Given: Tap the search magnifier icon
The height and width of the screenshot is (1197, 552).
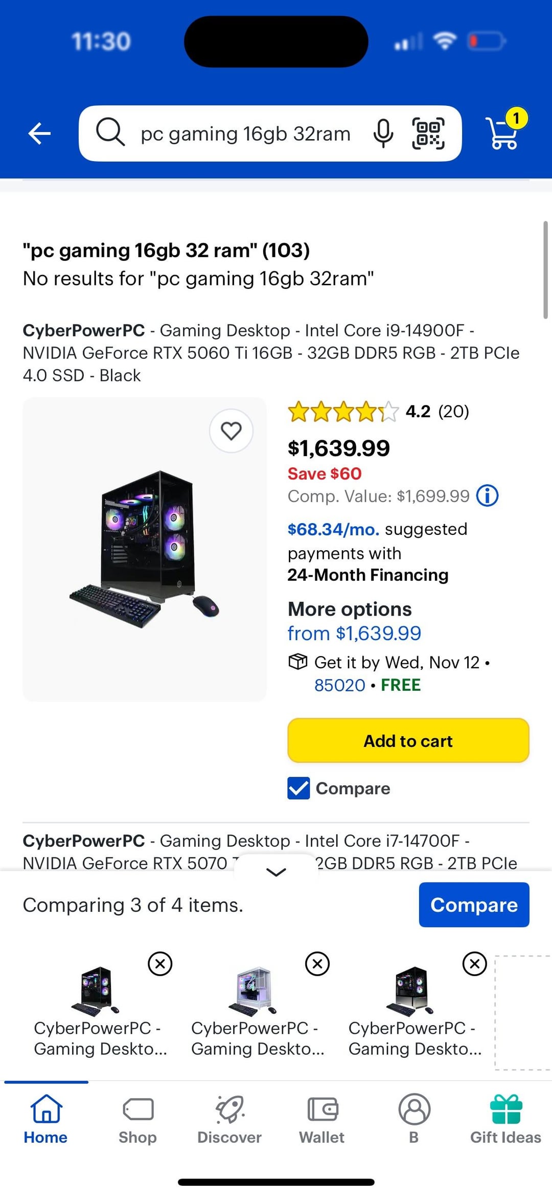Looking at the screenshot, I should point(110,132).
